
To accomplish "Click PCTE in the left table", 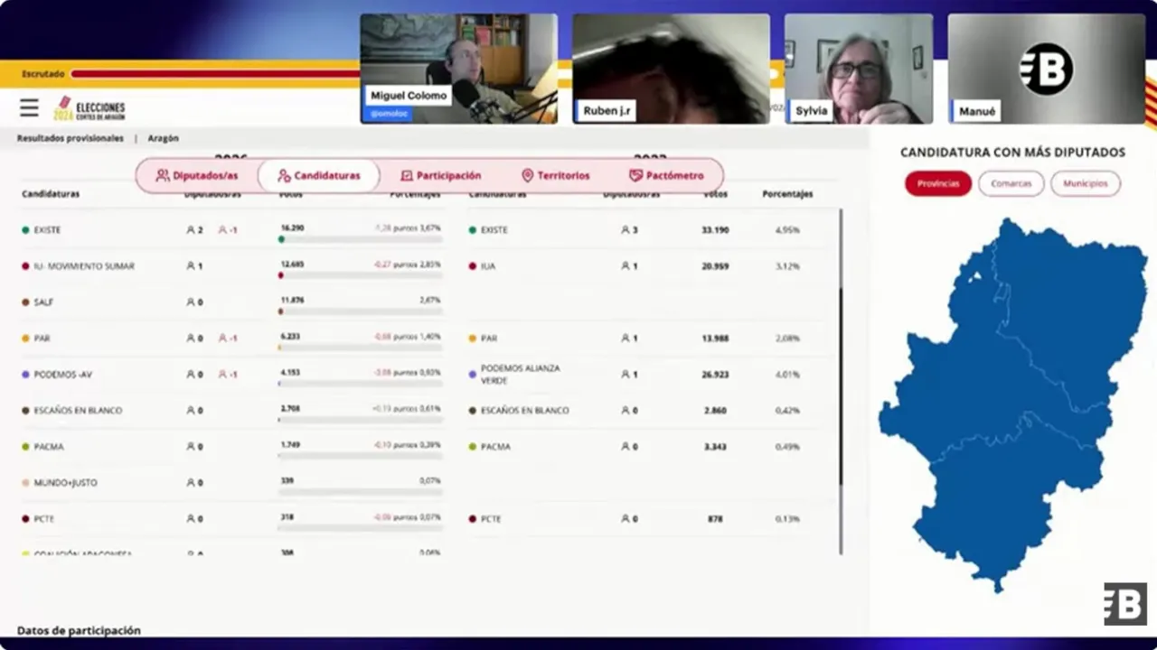I will pos(44,519).
